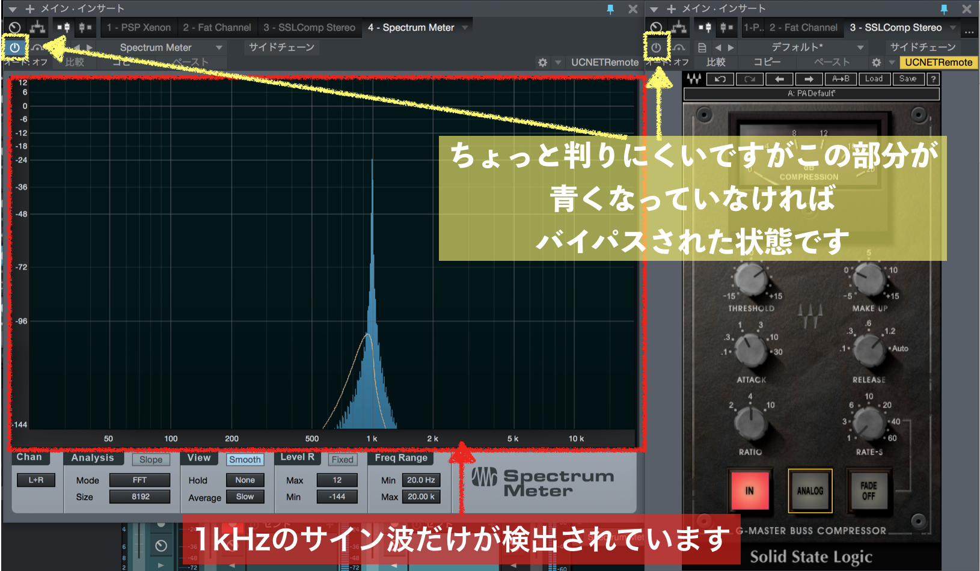
Task: Click the collapse inserts icon, right window
Action: tap(726, 28)
